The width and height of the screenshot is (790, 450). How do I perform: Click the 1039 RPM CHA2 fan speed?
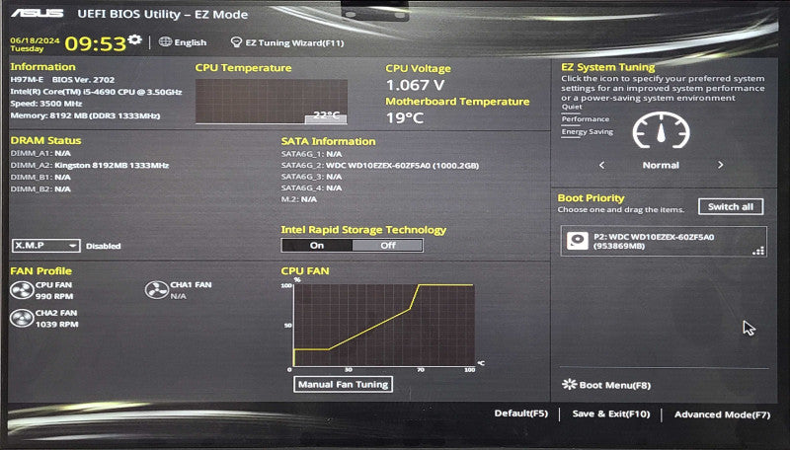(x=57, y=324)
